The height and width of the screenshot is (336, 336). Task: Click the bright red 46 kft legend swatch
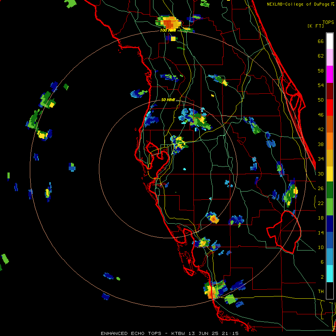(x=330, y=108)
